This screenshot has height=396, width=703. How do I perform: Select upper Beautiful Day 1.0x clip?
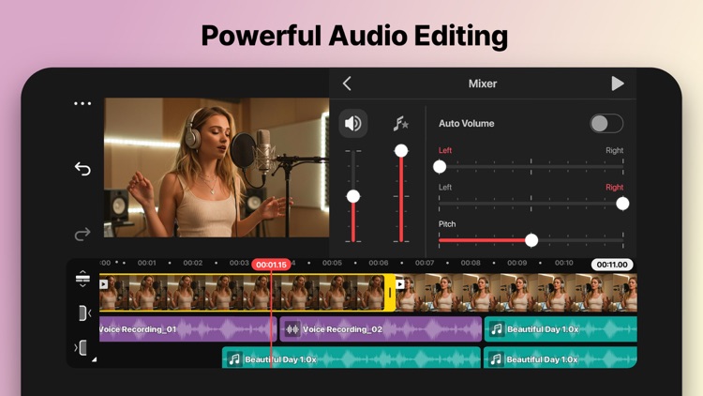(x=561, y=329)
